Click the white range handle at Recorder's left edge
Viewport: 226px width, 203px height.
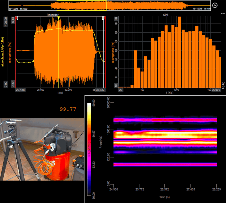18,18
